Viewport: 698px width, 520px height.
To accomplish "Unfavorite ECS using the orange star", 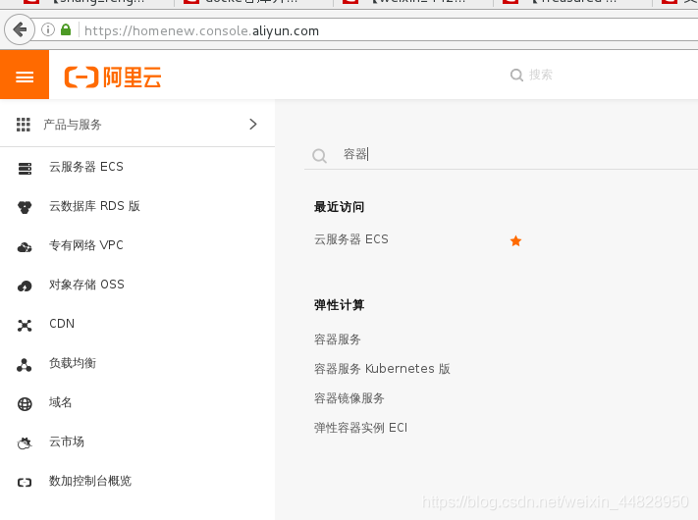I will 515,240.
